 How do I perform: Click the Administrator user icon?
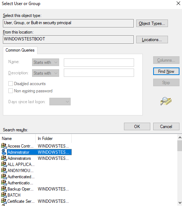coord(4,152)
